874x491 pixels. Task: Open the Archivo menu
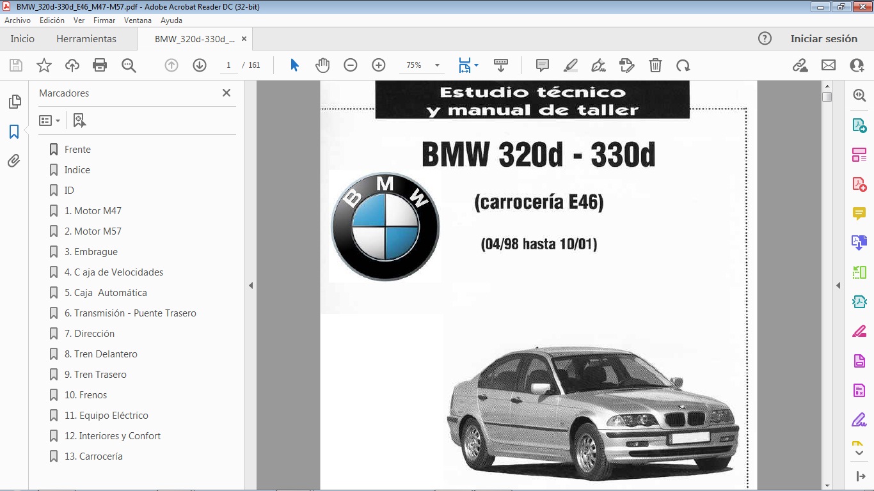17,20
